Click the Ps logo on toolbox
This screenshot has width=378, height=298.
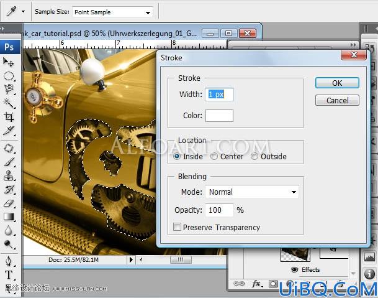[x=9, y=47]
